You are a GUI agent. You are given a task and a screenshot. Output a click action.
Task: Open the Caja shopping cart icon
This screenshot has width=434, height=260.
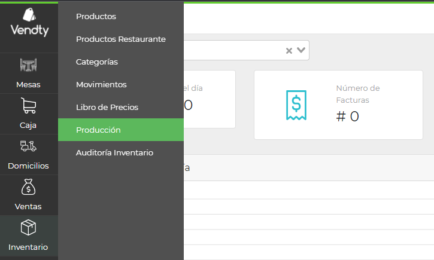tap(28, 106)
